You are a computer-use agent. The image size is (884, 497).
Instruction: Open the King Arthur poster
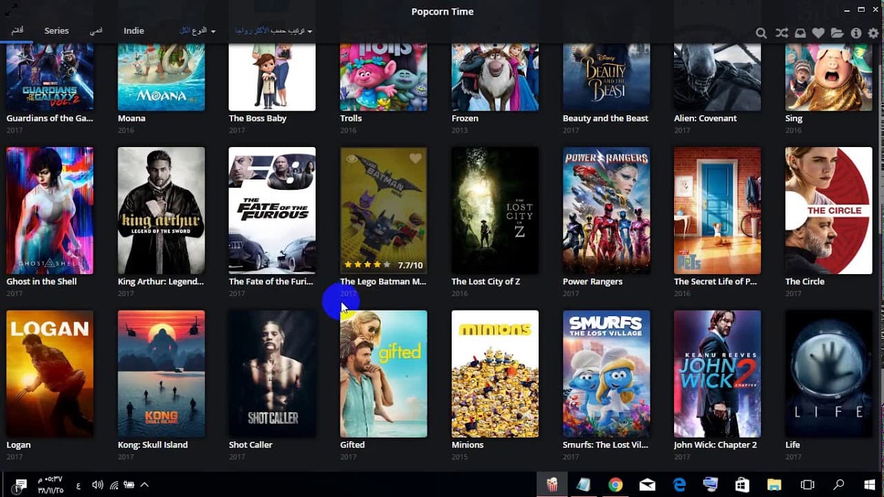tap(161, 211)
